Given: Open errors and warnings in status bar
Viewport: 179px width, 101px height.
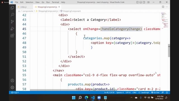Looking at the screenshot, I should [15, 93].
